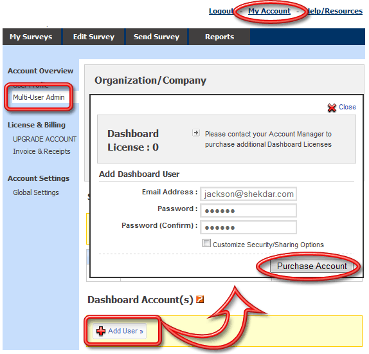The image size is (369, 354).
Task: Focus the Email Address input field
Action: pos(248,194)
